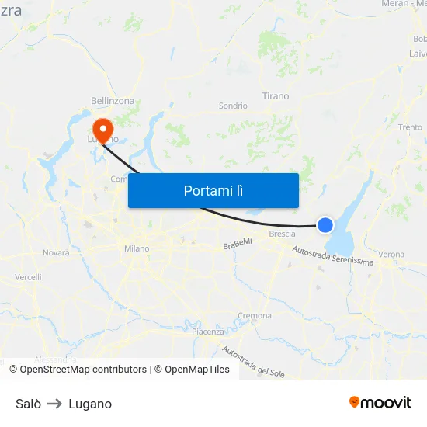
Task: Click the Brescia label on map
Action: pos(282,234)
